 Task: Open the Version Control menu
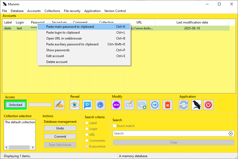click(x=115, y=11)
